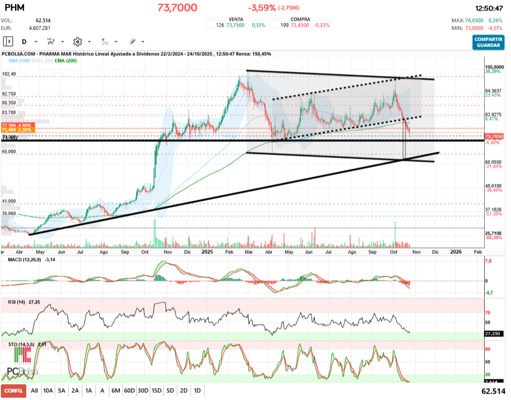Select the 2D time range
This screenshot has width=511, height=400.
coord(184,390)
